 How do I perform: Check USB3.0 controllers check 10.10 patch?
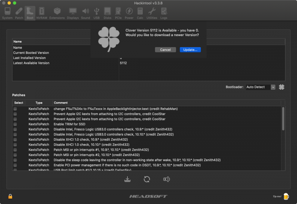[15, 134]
